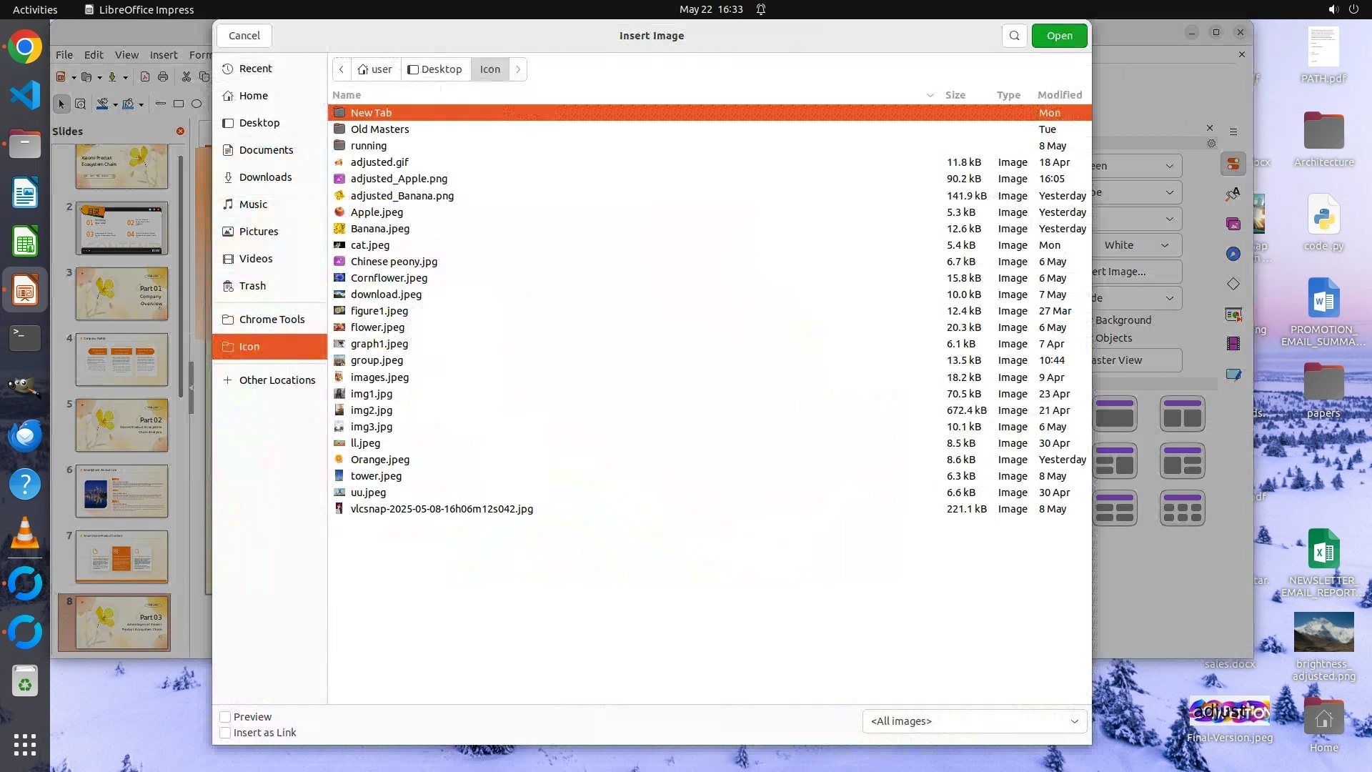1372x772 pixels.
Task: Close the Slides panel
Action: 180,132
